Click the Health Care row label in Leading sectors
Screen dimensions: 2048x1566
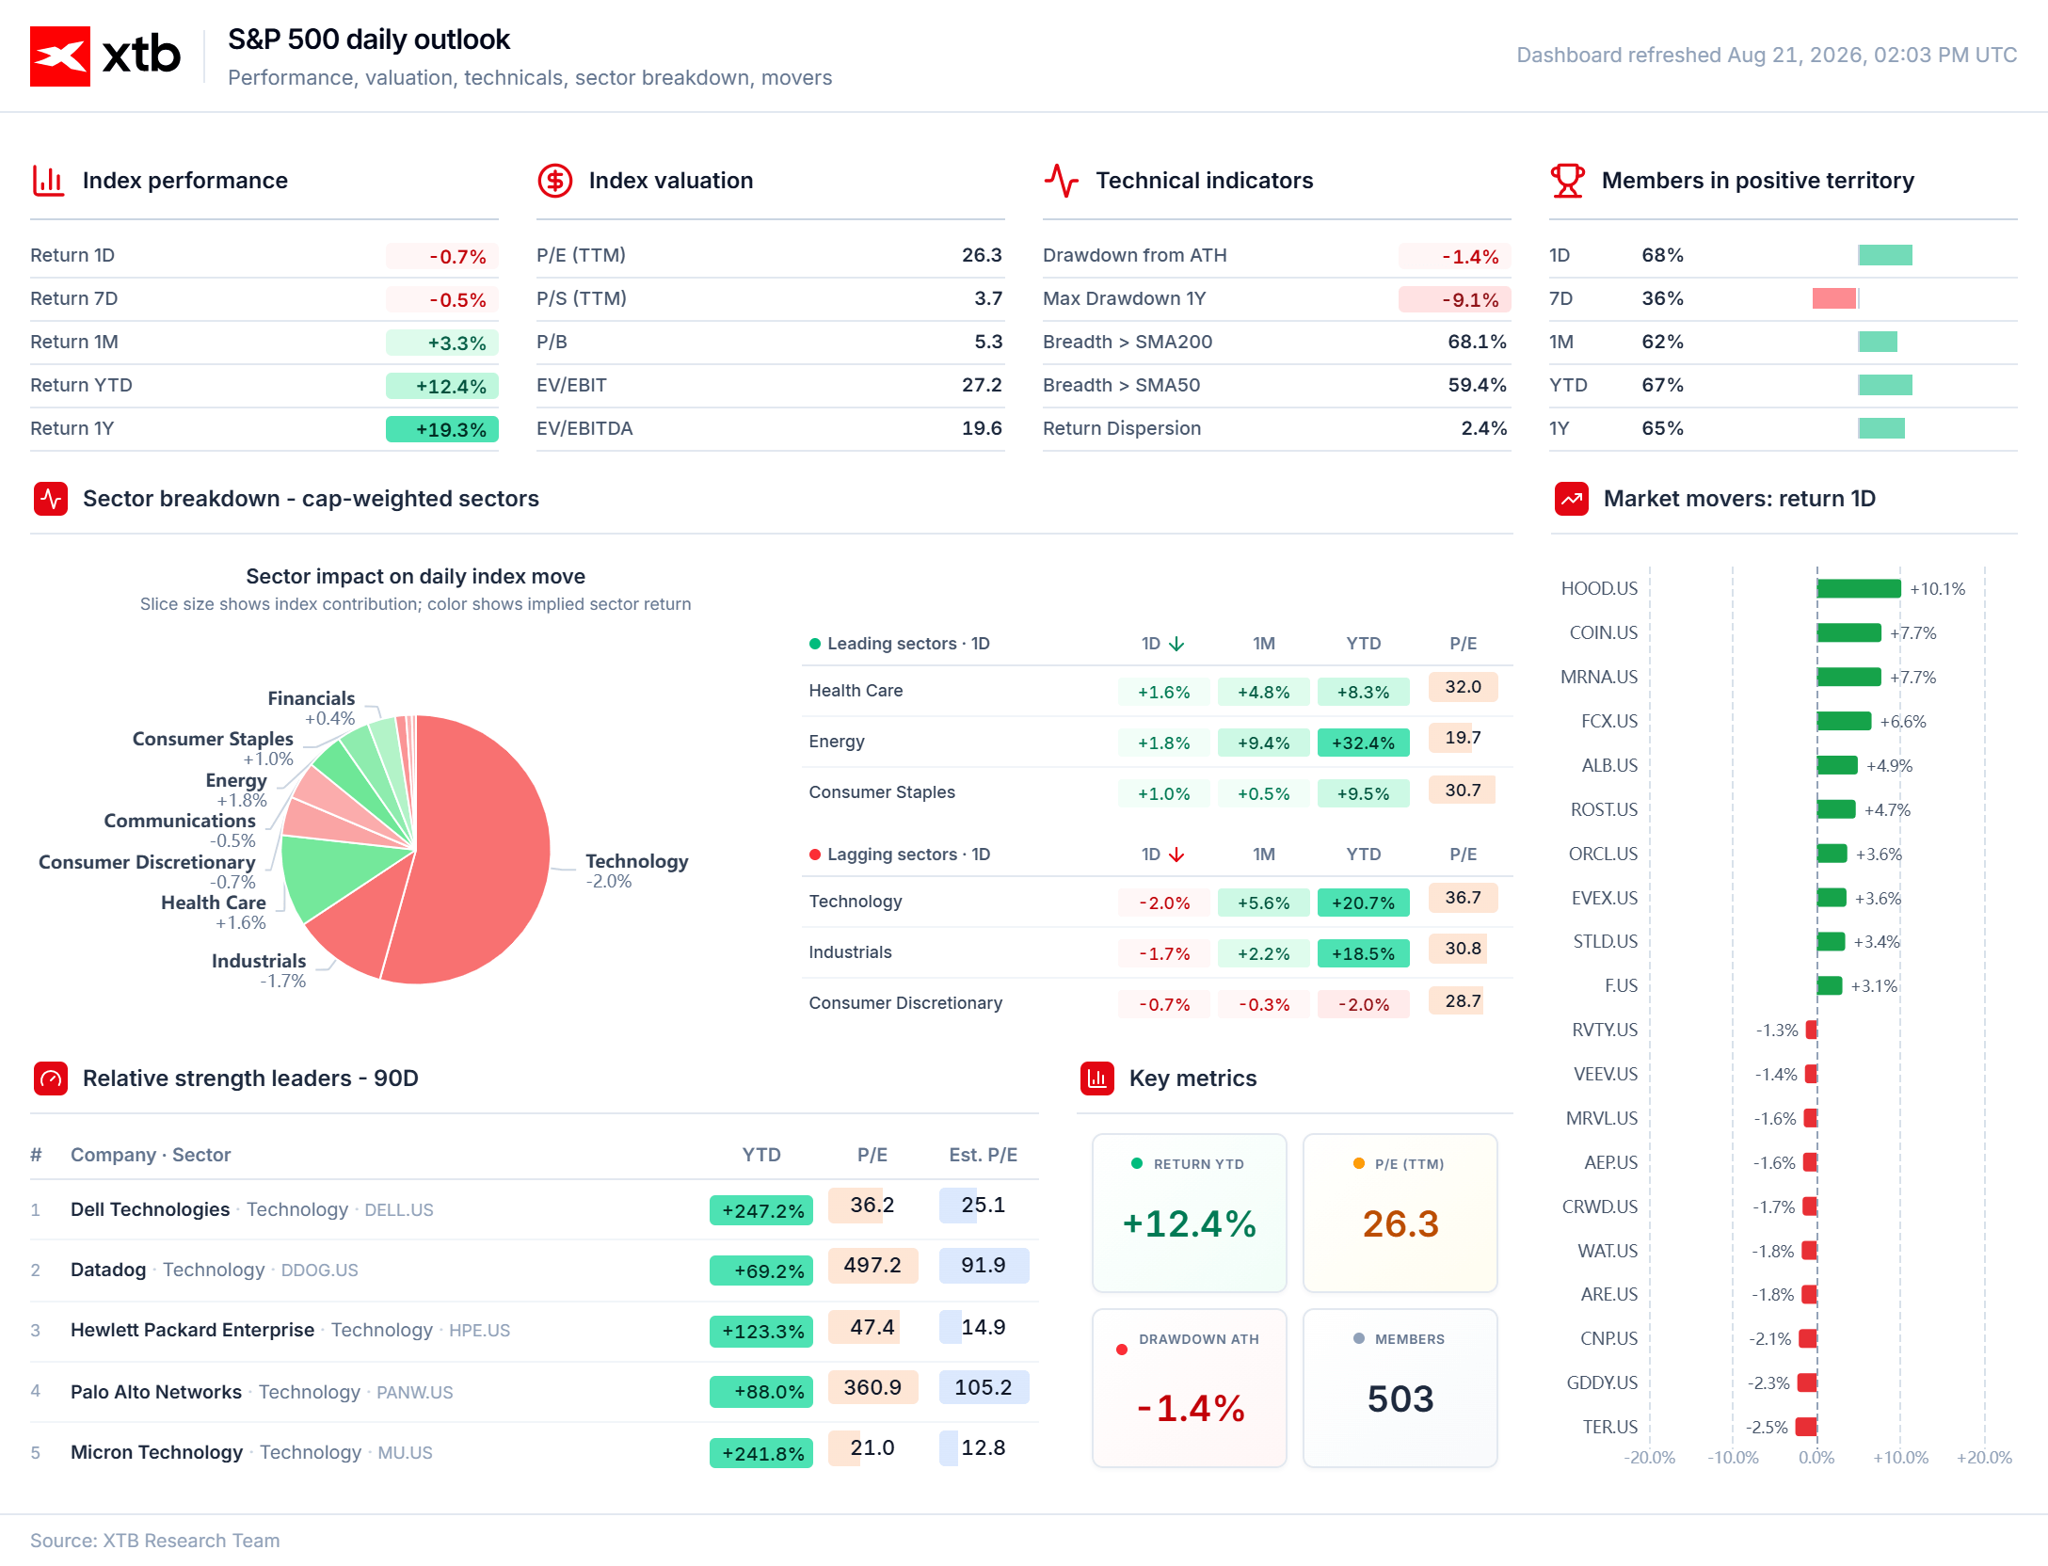click(856, 691)
